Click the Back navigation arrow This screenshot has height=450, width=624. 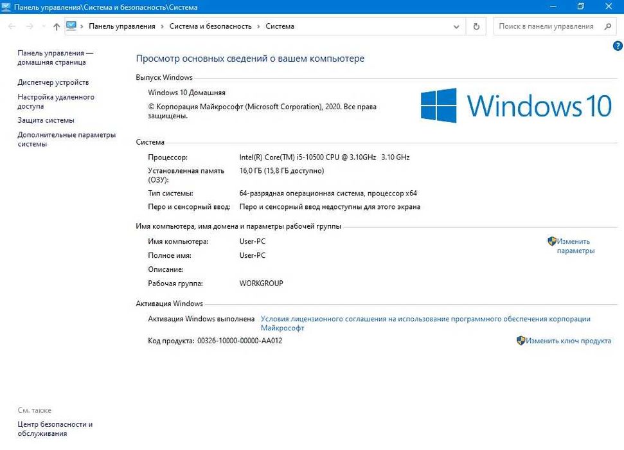coord(12,26)
